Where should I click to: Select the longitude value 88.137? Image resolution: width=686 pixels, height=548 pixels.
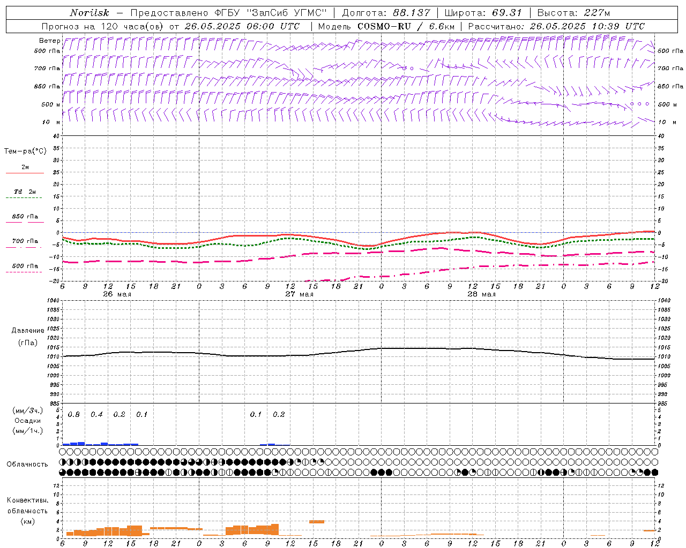[411, 13]
